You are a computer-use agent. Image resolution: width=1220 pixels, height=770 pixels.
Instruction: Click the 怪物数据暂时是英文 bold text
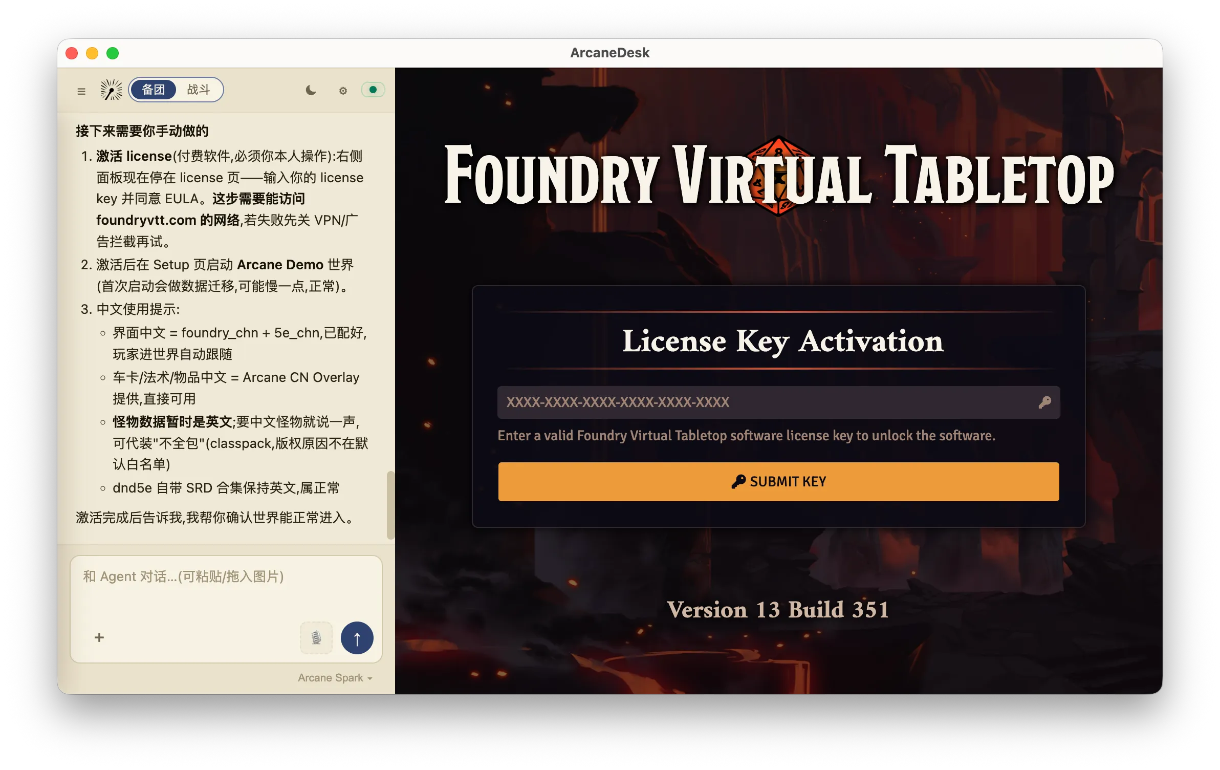(x=172, y=422)
